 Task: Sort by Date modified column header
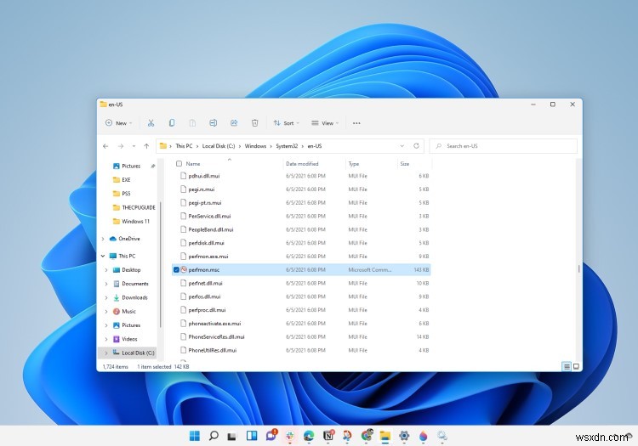tap(302, 164)
